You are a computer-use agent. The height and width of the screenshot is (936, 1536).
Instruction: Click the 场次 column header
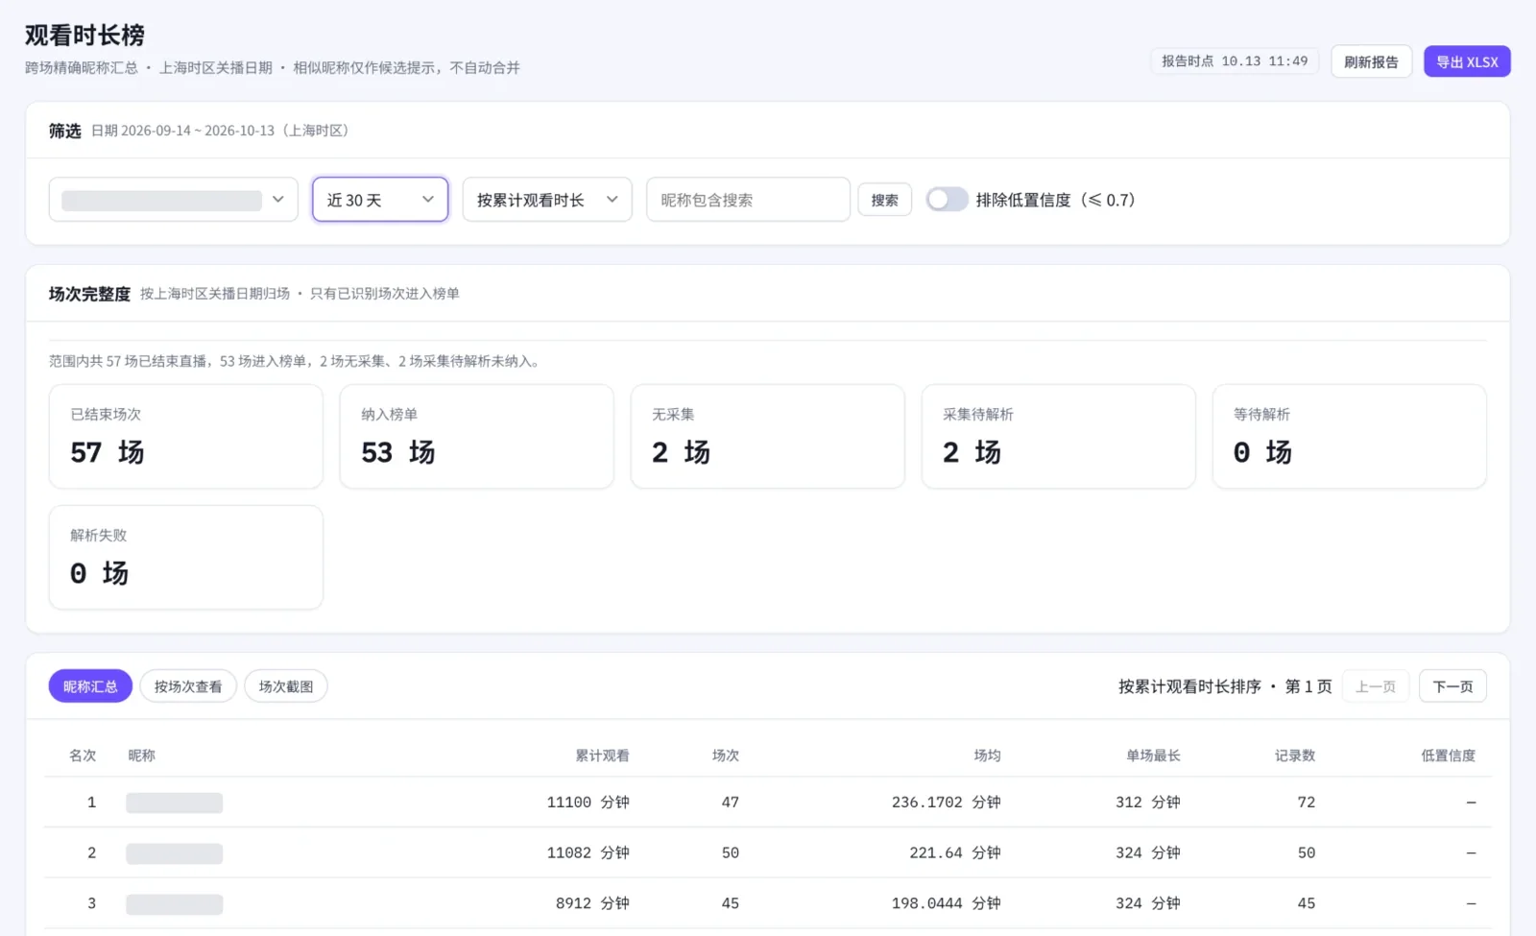pos(726,756)
